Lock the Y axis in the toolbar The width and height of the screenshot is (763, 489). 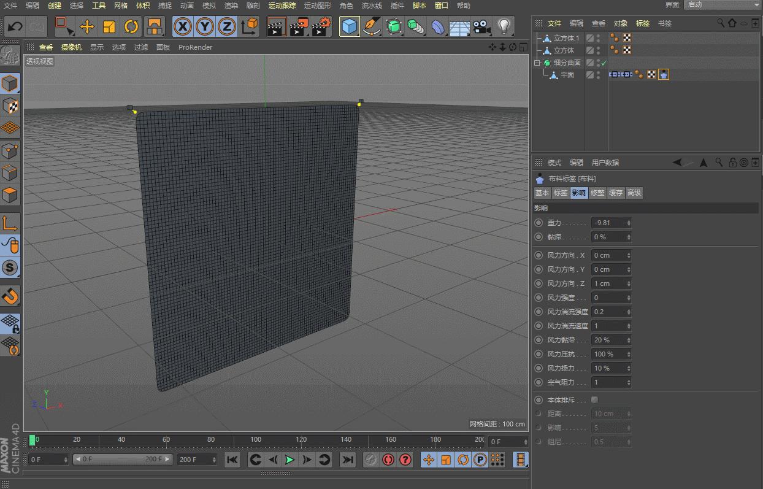pyautogui.click(x=204, y=26)
